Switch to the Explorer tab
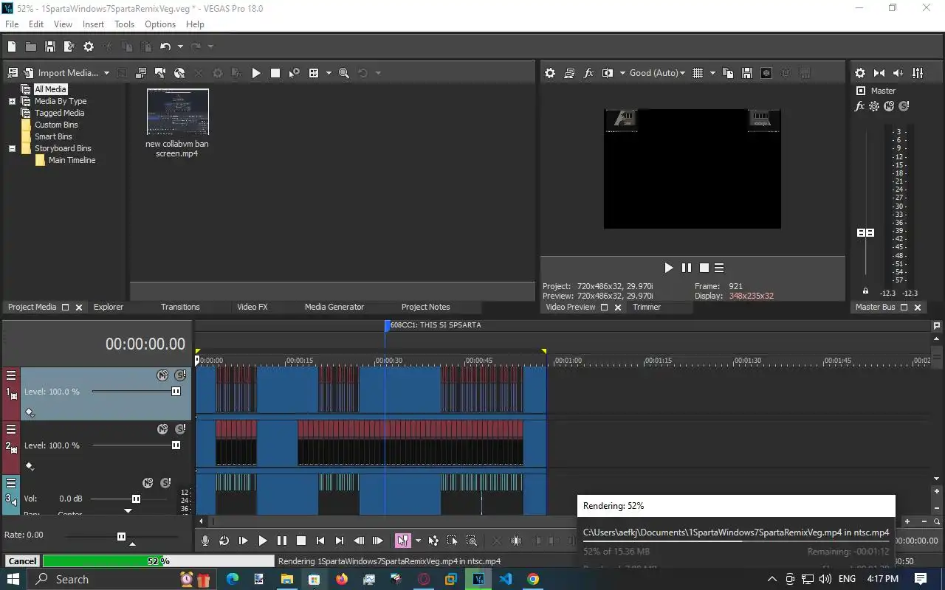The image size is (945, 590). point(109,307)
